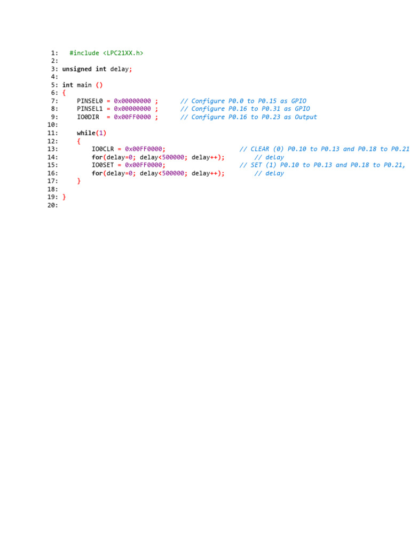Image resolution: width=410 pixels, height=546 pixels.
Task: Click the IO0SET = 0x00FF0000 statement
Action: (128, 165)
